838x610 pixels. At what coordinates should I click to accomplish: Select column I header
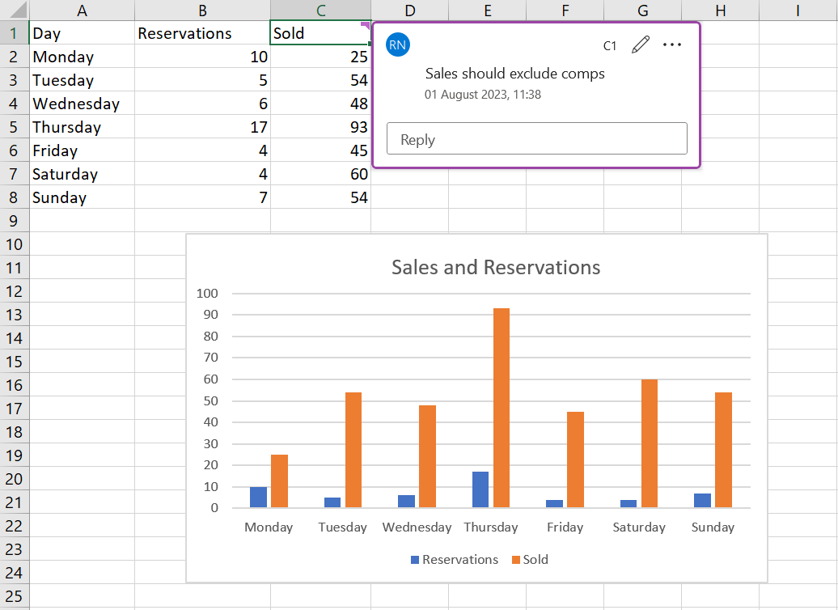pos(798,11)
